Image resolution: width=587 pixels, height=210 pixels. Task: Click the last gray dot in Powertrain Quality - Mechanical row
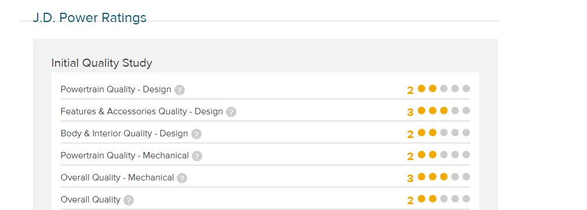(466, 154)
